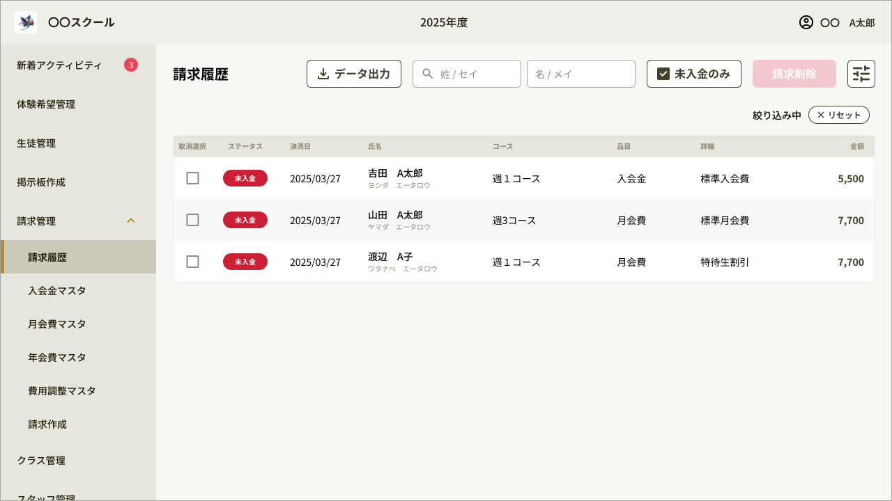This screenshot has height=501, width=892.
Task: Collapse the 請求管理 section chevron
Action: tap(131, 221)
